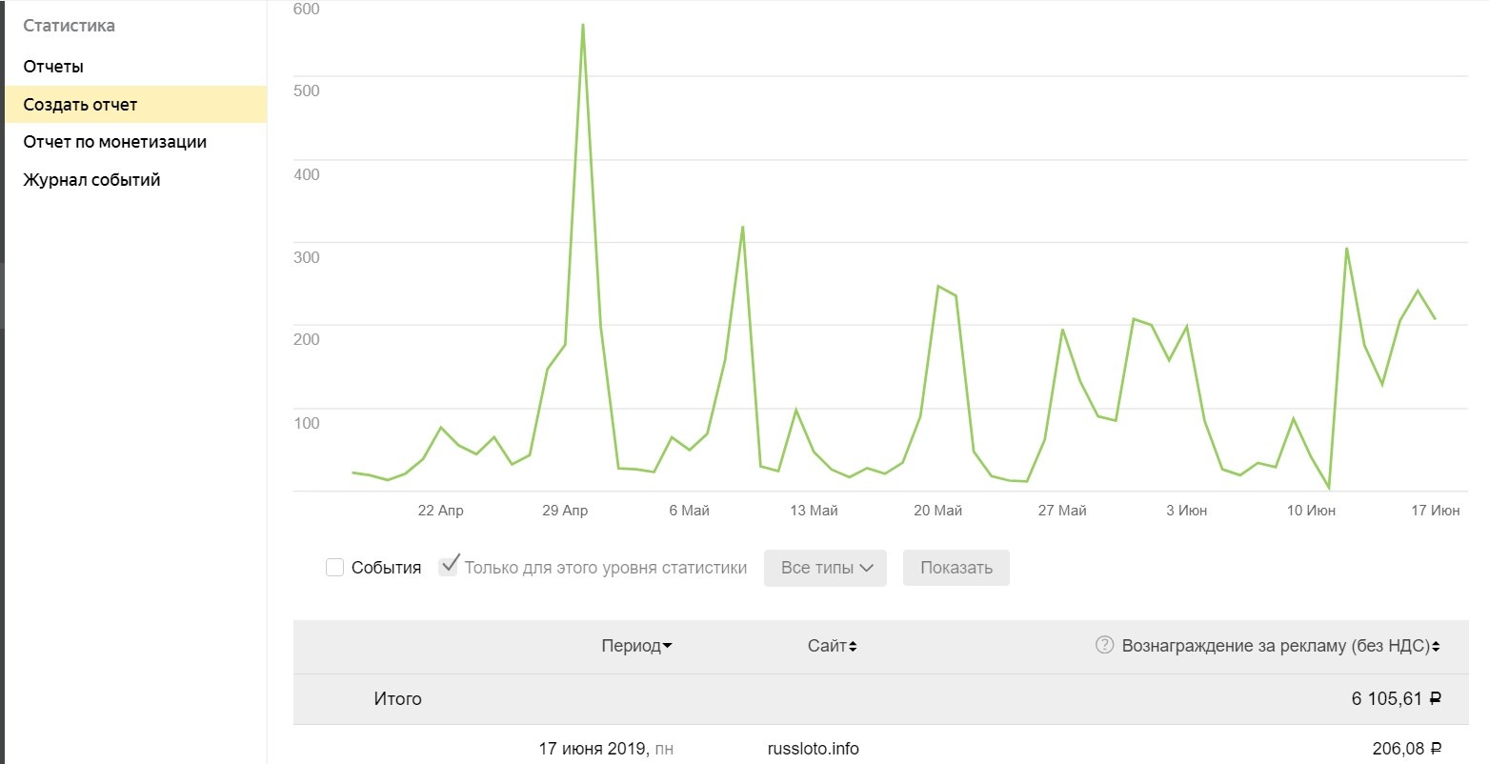The width and height of the screenshot is (1489, 764).
Task: Open Отчеты in the sidebar
Action: [x=53, y=67]
